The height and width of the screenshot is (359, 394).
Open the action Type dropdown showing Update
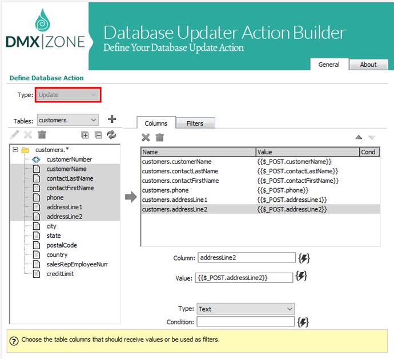click(68, 95)
